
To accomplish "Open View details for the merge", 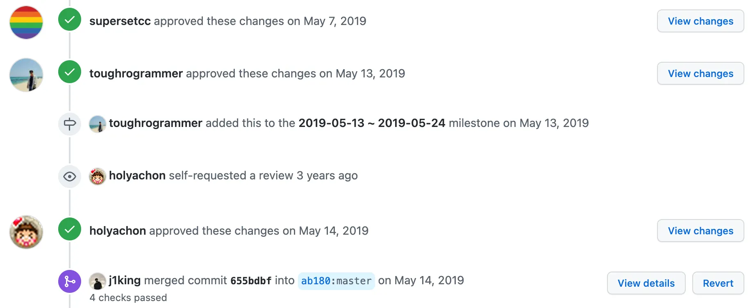I will tap(646, 283).
